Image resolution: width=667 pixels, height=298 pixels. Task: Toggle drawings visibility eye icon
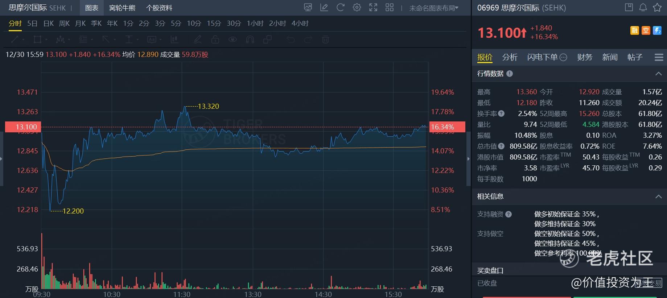(x=232, y=40)
